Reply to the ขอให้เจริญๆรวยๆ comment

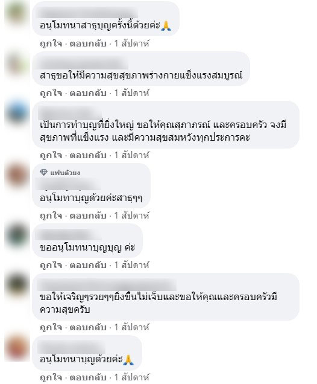coord(88,327)
